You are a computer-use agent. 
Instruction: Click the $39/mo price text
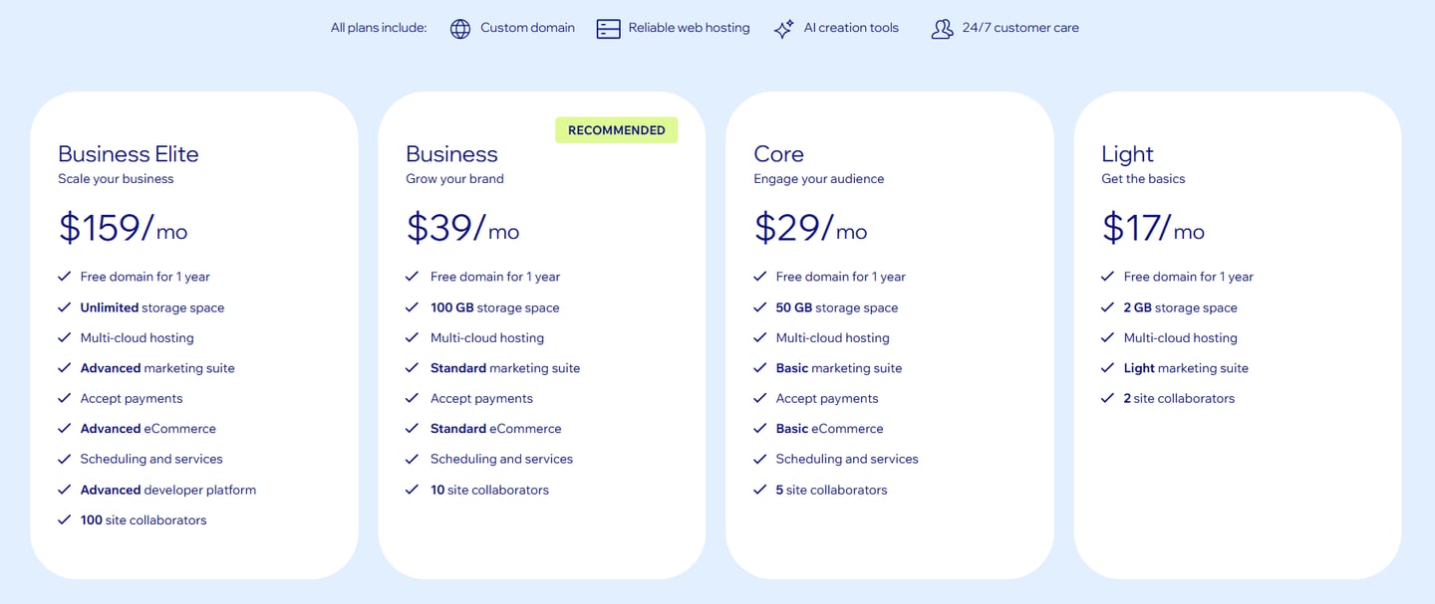(462, 228)
